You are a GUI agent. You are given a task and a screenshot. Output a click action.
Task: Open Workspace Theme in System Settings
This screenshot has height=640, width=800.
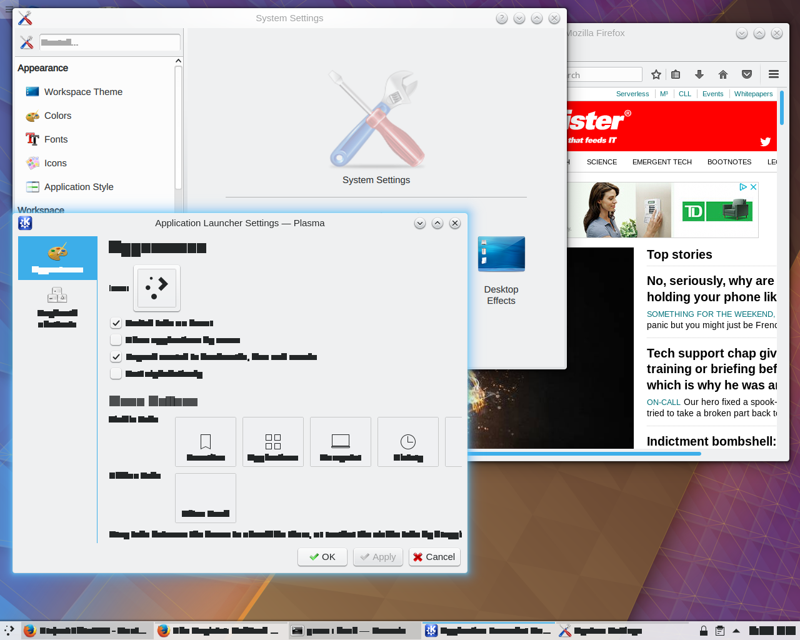(83, 92)
